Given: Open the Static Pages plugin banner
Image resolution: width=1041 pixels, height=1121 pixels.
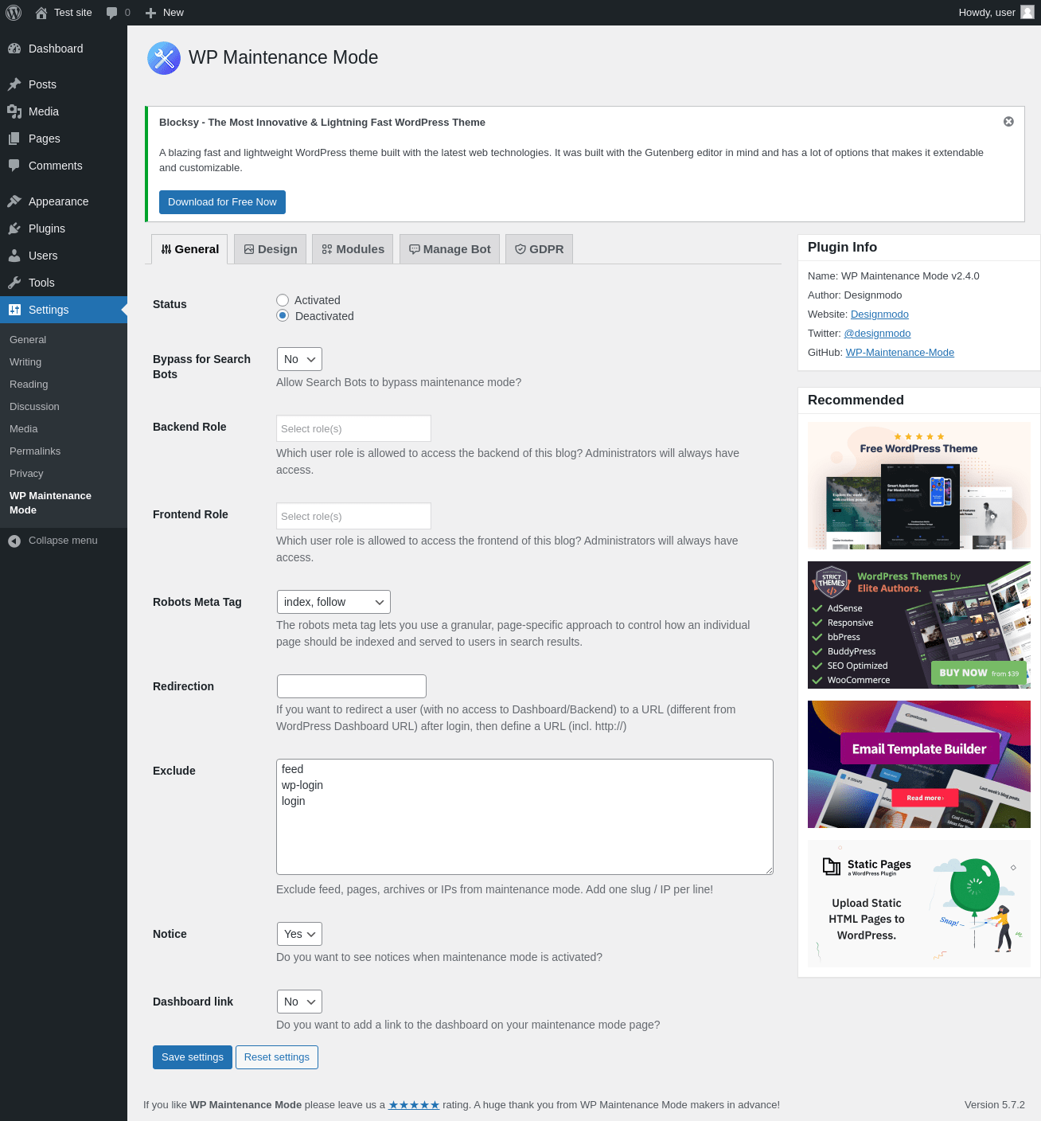Looking at the screenshot, I should tap(919, 904).
